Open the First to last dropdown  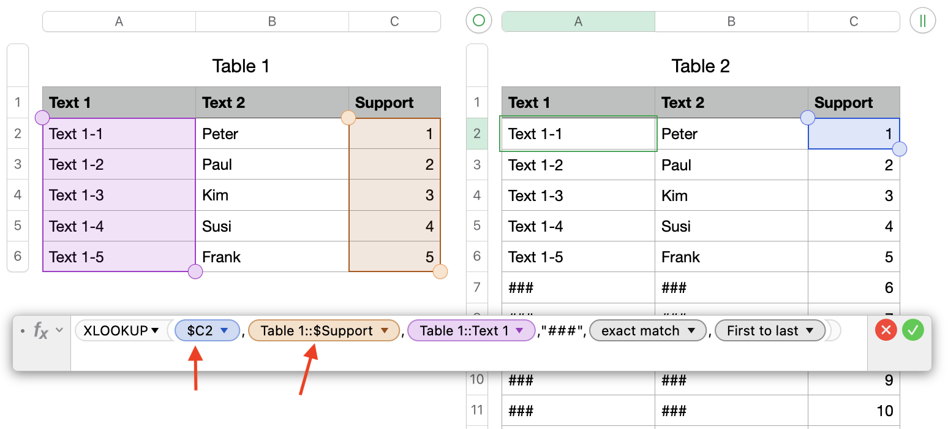[x=810, y=331]
